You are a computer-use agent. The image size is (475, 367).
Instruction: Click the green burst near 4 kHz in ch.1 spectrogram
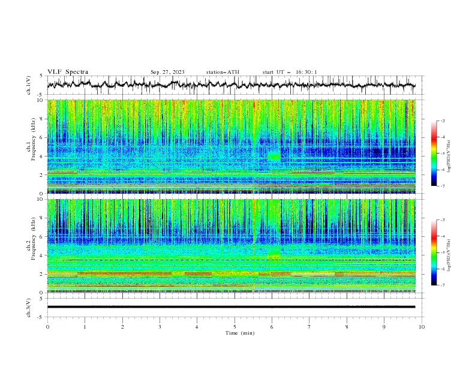(274, 156)
